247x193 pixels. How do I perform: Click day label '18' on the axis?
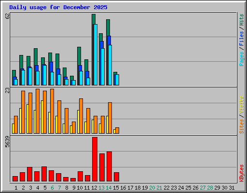[x=137, y=188]
